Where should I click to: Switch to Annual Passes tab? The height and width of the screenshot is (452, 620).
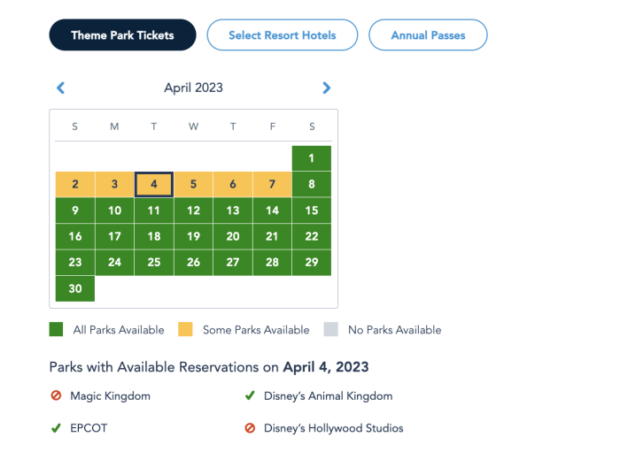pyautogui.click(x=428, y=35)
